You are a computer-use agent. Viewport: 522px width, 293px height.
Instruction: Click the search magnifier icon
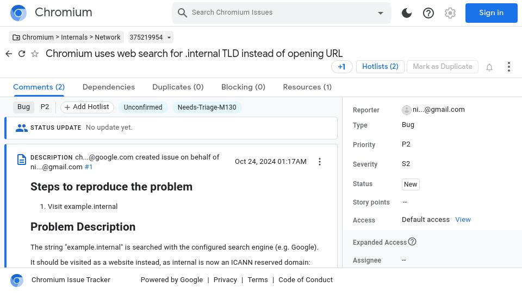182,12
